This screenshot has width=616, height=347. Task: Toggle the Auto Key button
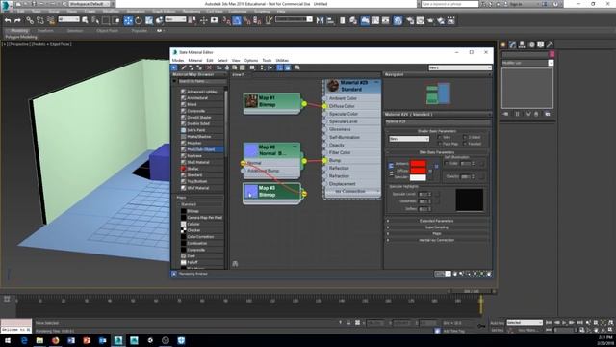tap(498, 323)
